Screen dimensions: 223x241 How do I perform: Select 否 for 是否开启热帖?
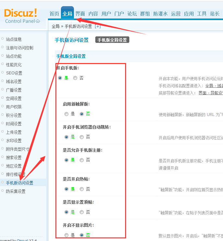point(82,189)
